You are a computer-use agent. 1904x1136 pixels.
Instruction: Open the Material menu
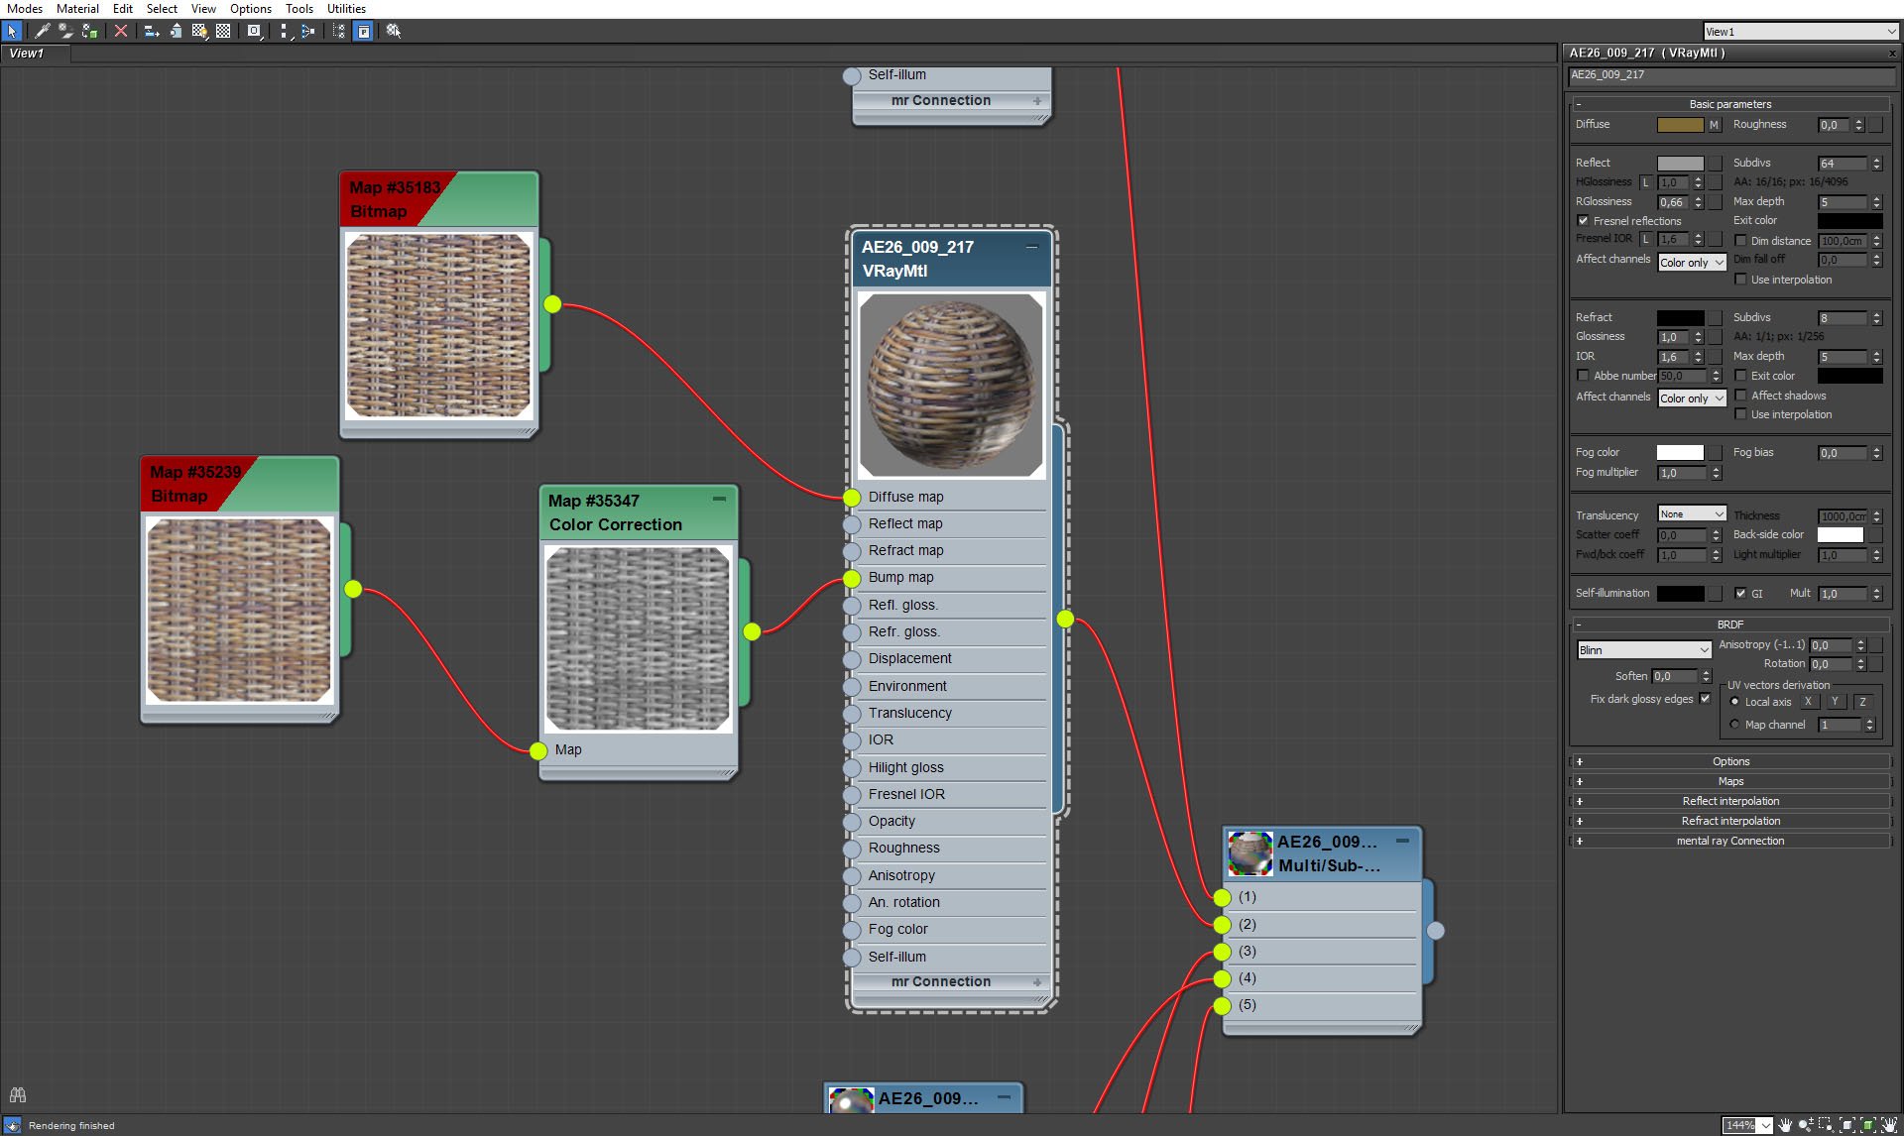(77, 10)
